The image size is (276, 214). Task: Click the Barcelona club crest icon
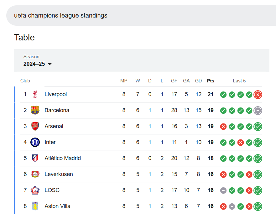pyautogui.click(x=35, y=110)
